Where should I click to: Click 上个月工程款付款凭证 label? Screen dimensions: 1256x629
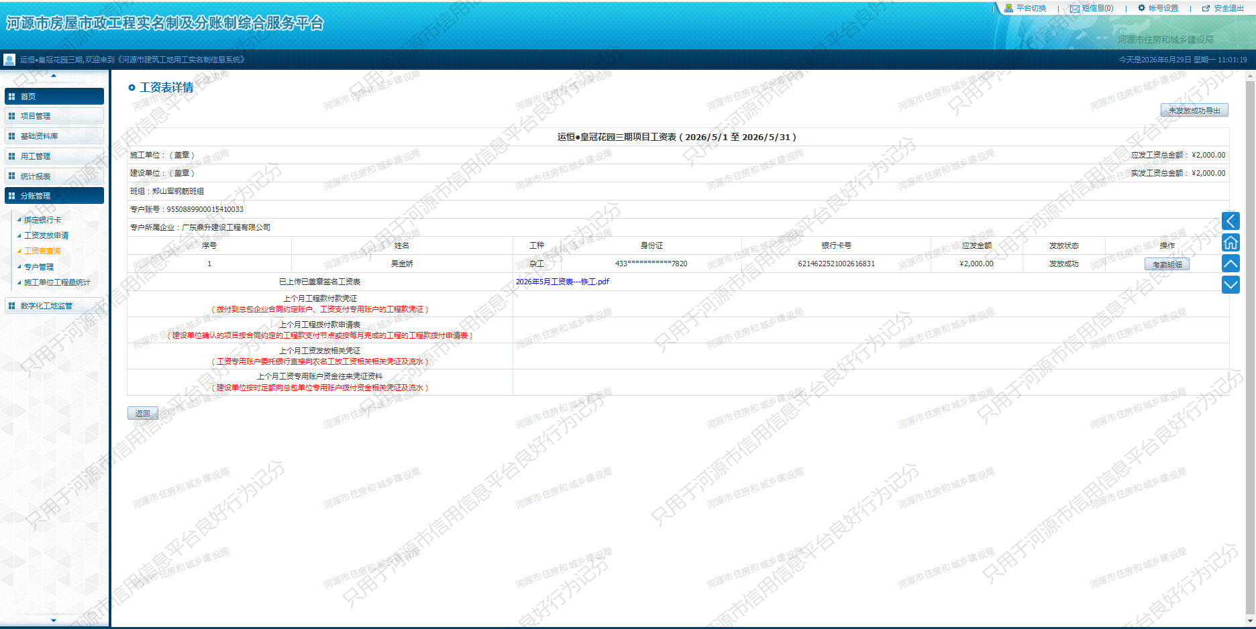point(319,298)
